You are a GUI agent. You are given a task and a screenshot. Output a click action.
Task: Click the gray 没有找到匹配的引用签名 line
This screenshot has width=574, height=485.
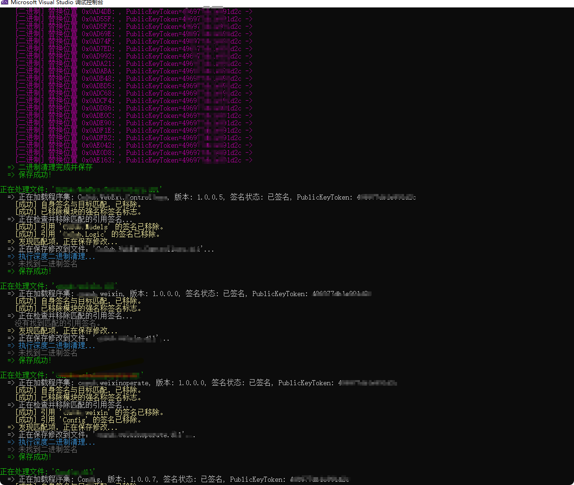point(58,323)
